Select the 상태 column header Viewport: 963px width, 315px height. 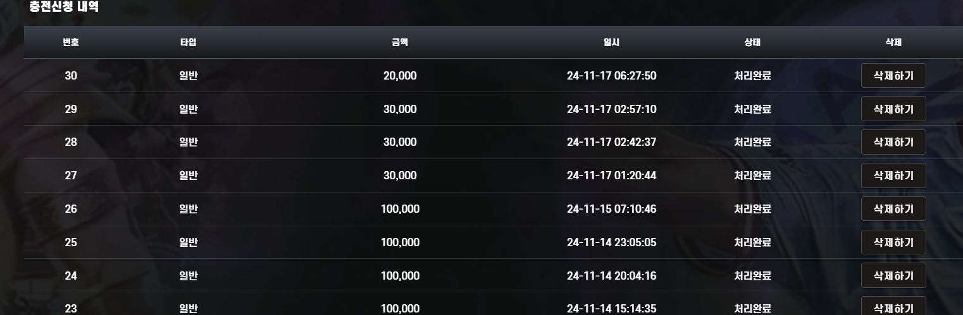click(752, 42)
